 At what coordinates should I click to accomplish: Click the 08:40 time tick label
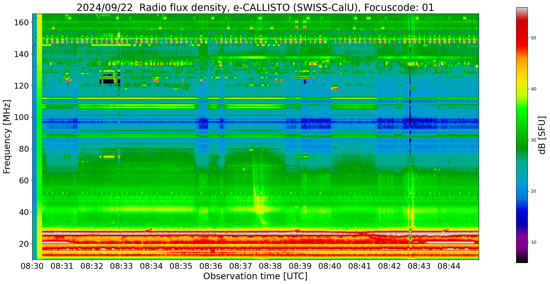click(330, 266)
